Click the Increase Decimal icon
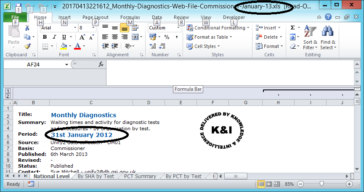This screenshot has width=364, height=192. (152, 46)
